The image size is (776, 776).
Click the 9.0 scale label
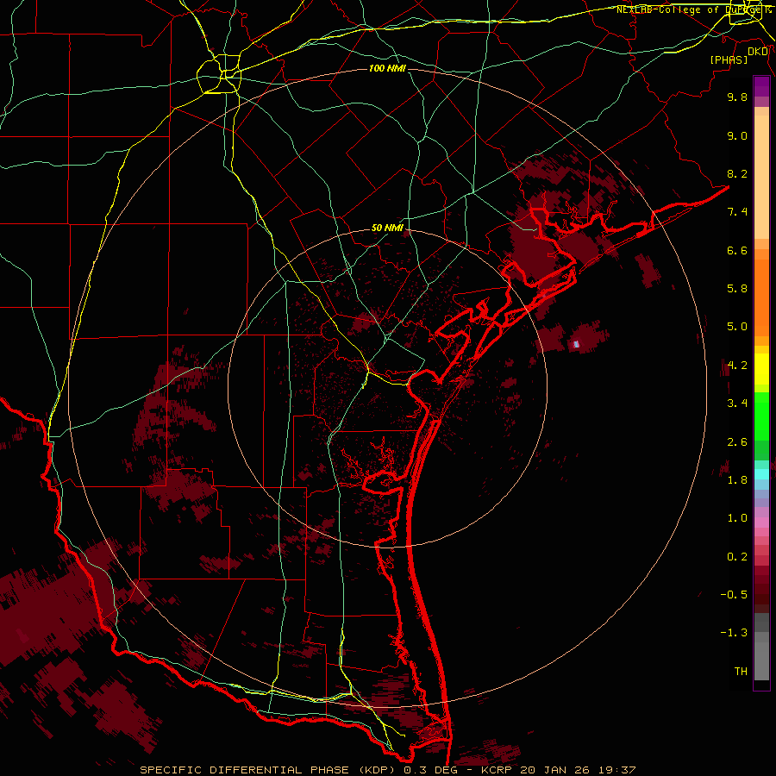click(x=737, y=135)
